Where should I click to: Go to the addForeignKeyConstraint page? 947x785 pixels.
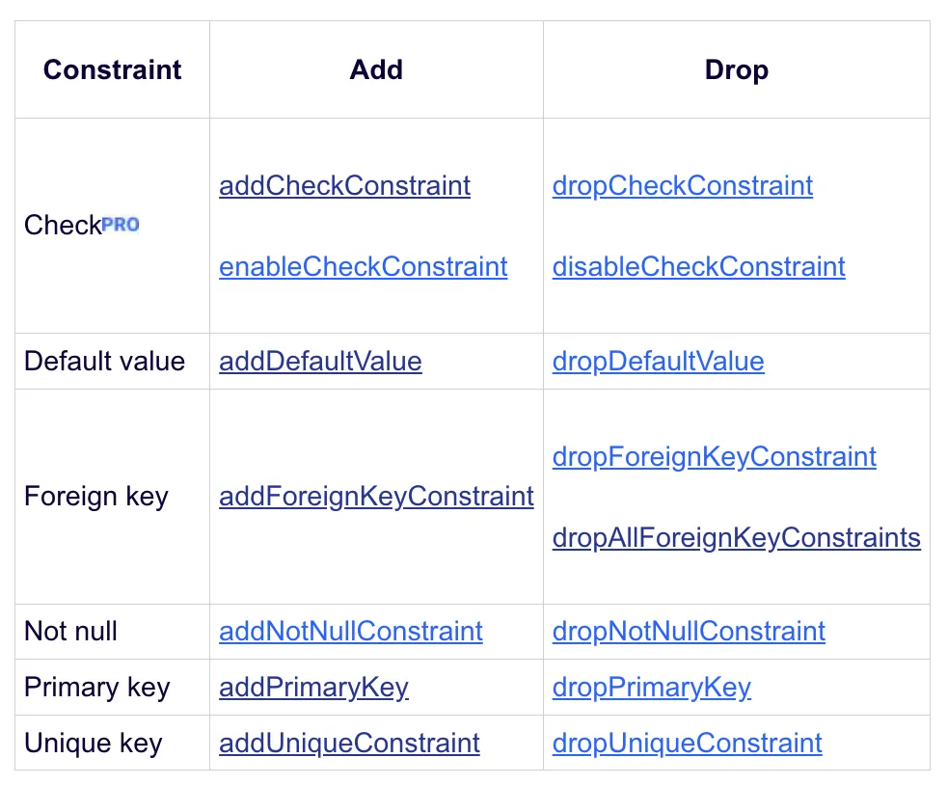click(x=376, y=497)
